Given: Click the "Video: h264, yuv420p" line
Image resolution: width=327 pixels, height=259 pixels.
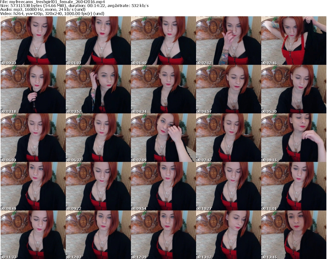Looking at the screenshot, I should [x=52, y=13].
